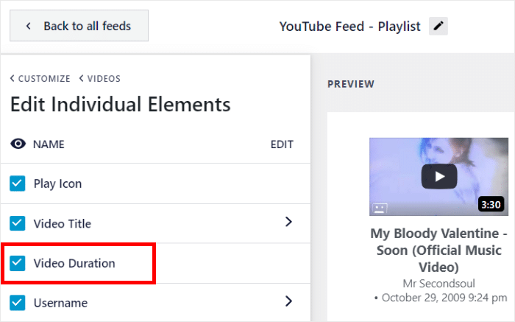Open Username options via the right arrow

point(288,301)
